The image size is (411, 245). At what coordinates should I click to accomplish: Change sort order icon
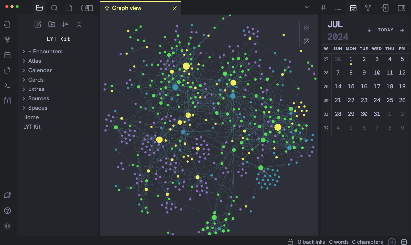coord(65,24)
